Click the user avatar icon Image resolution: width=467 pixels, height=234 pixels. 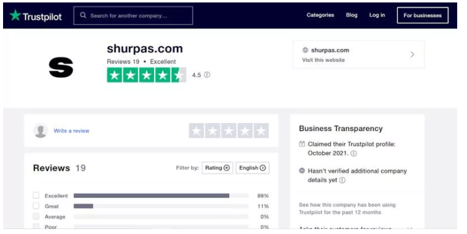pos(41,131)
